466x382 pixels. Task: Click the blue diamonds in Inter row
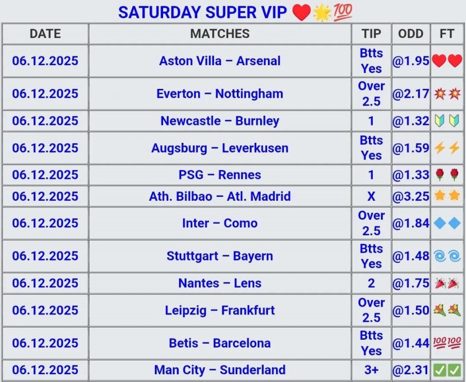447,224
